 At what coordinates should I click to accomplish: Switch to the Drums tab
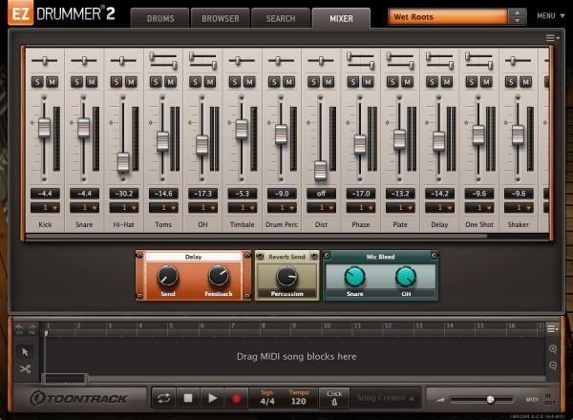159,17
